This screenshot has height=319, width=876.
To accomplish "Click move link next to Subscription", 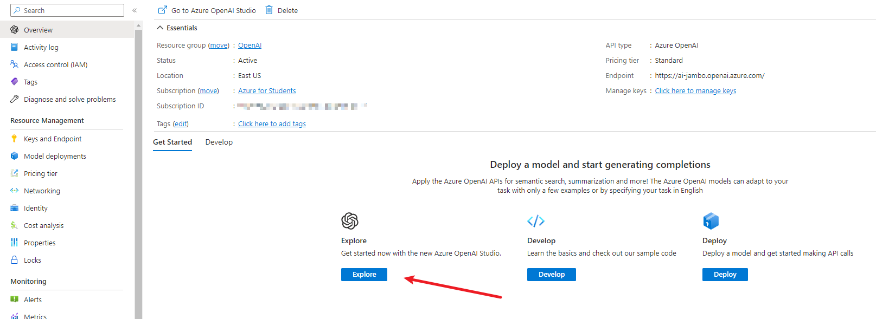I will (209, 91).
